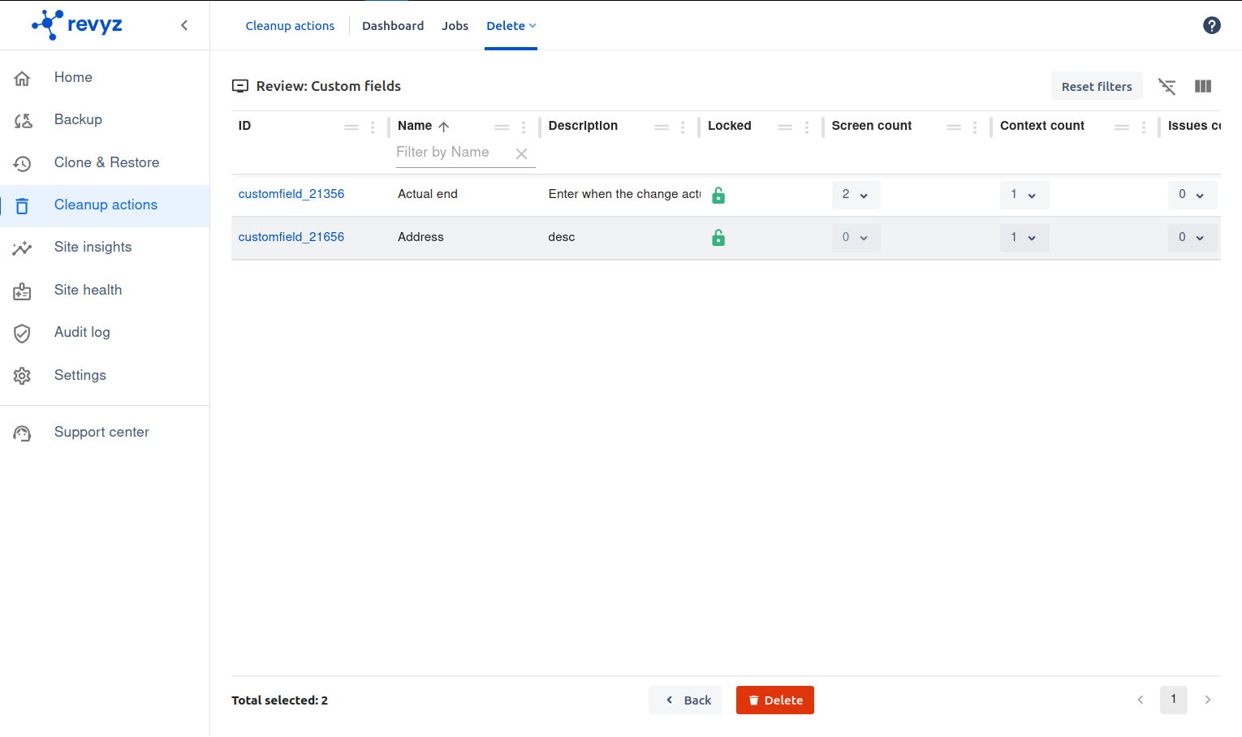The width and height of the screenshot is (1242, 737).
Task: Click the Review: Custom fields screen icon
Action: tap(240, 86)
